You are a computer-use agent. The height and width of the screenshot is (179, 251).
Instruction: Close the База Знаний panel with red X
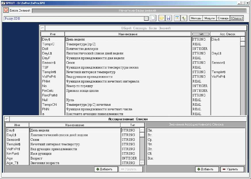[6, 10]
